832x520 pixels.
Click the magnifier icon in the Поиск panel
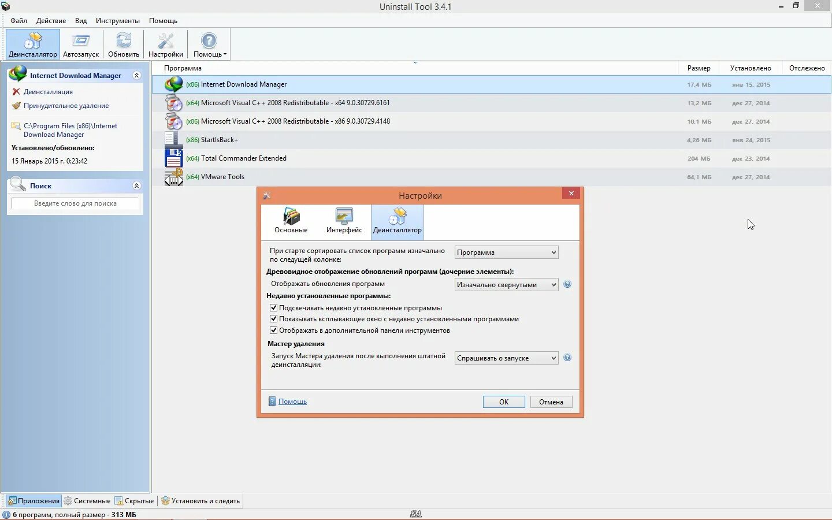[x=18, y=184]
